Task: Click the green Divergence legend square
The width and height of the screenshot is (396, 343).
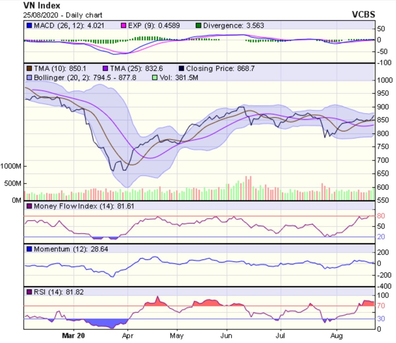Action: tap(198, 25)
